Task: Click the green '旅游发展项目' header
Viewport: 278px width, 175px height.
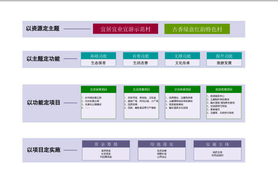Action: 224,89
